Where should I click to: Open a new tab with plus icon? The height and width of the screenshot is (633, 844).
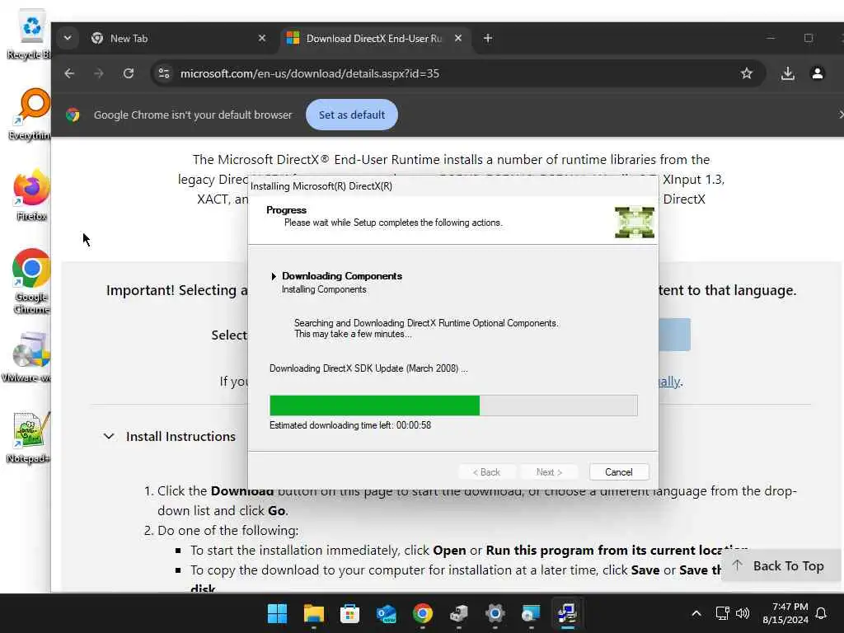pos(488,38)
